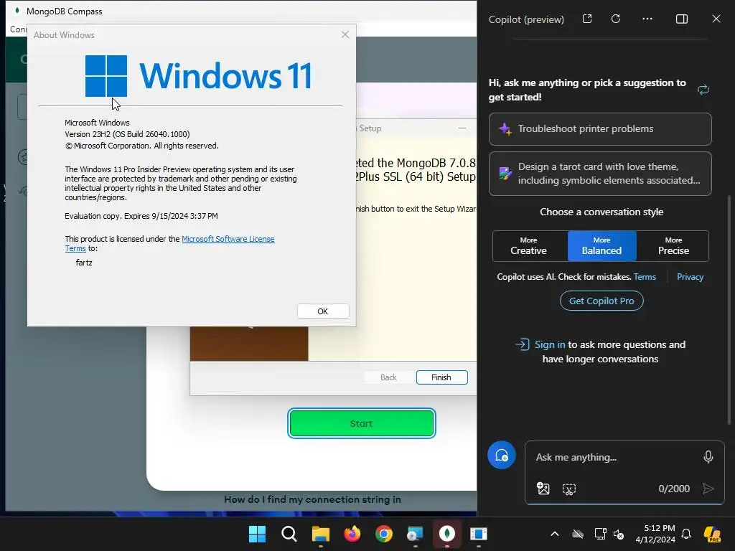
Task: Click Sign in link in Copilot
Action: point(550,344)
